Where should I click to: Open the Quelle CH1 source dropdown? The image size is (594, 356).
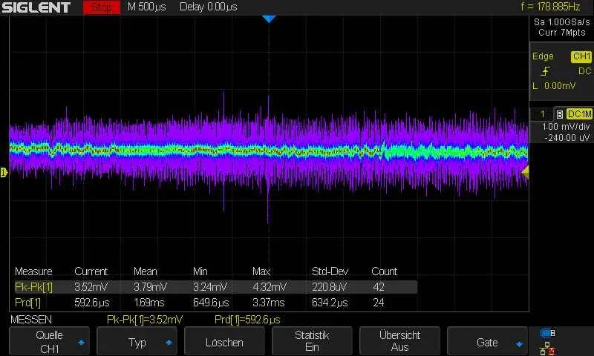pos(50,341)
